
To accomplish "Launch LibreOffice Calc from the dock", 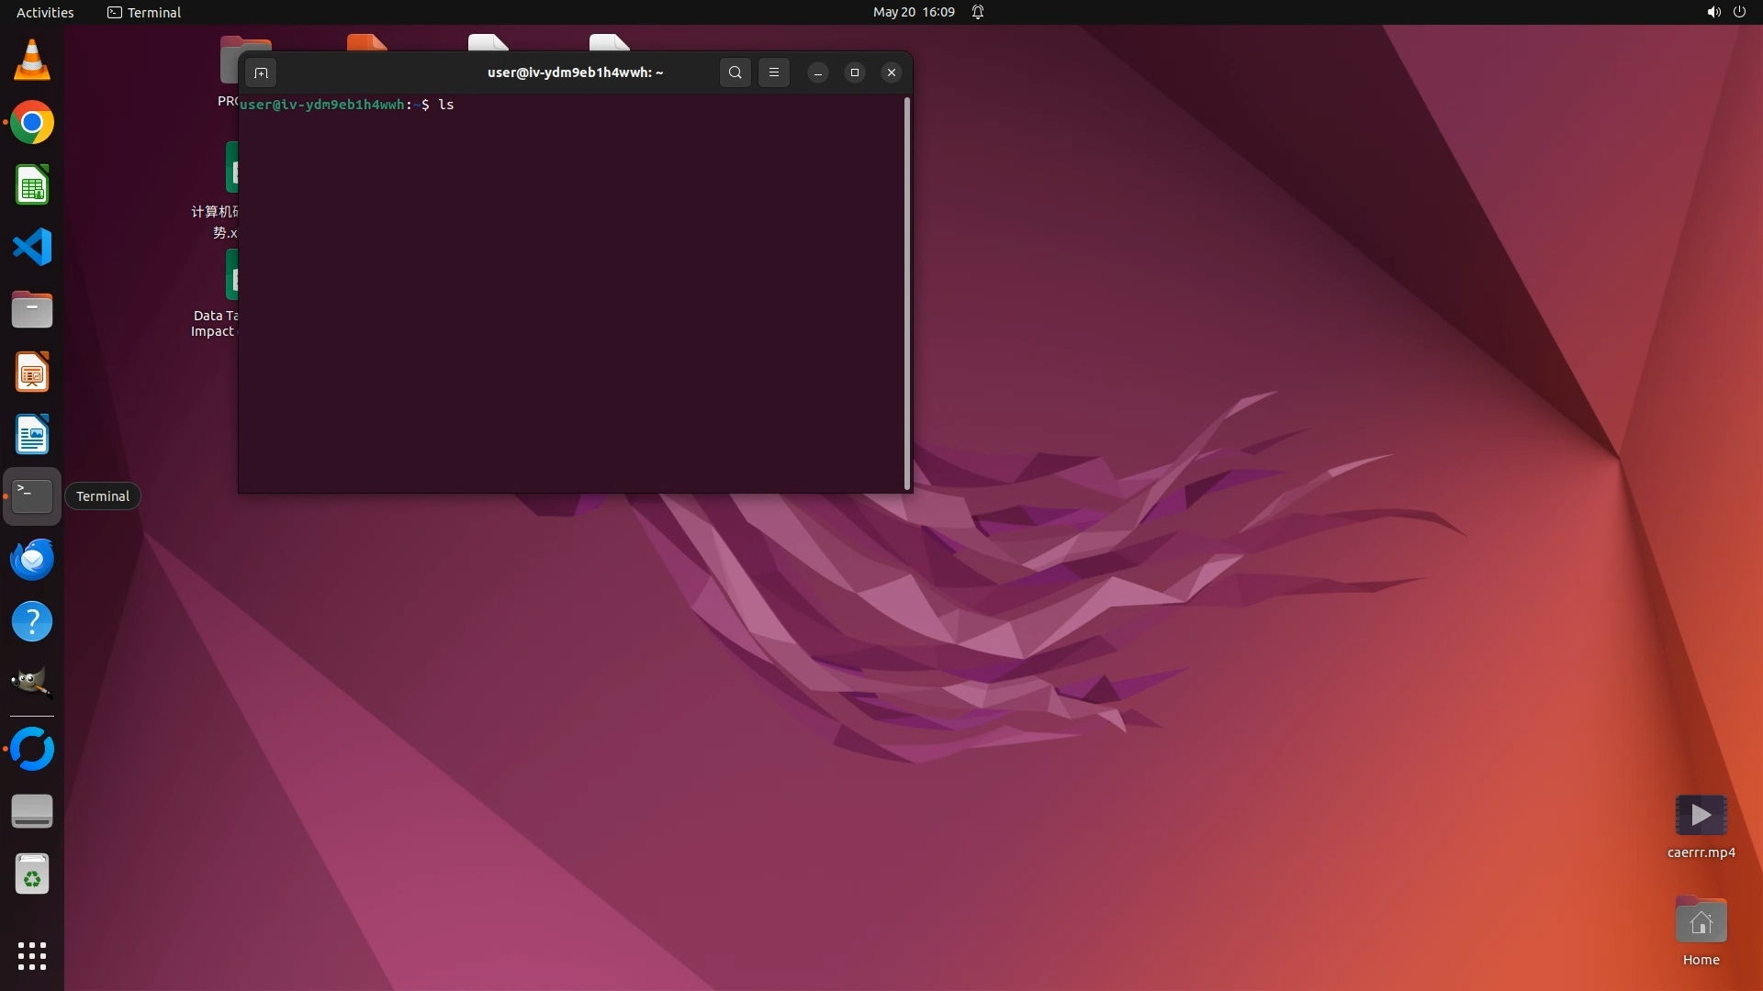I will click(32, 185).
